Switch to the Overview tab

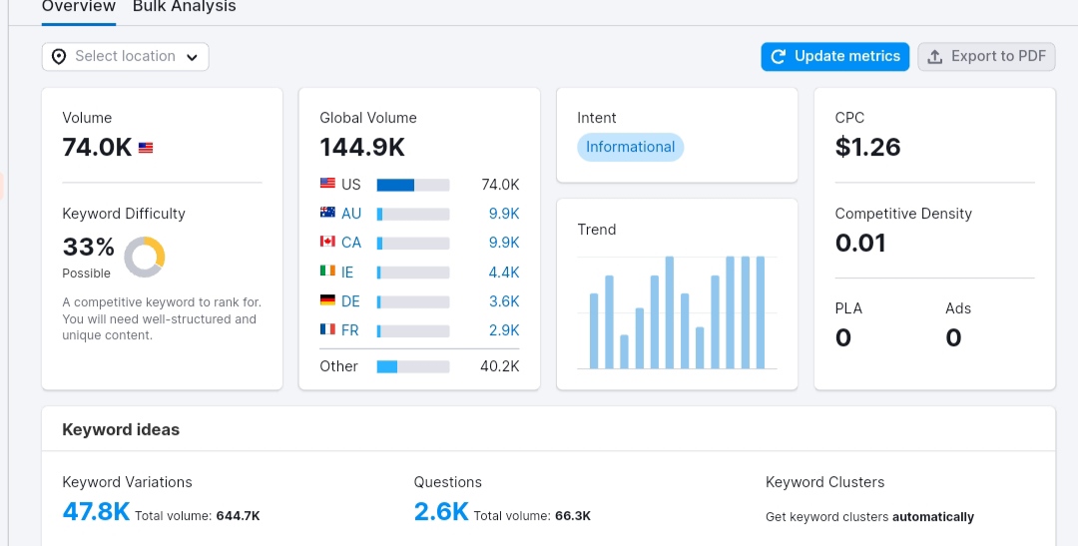coord(79,7)
